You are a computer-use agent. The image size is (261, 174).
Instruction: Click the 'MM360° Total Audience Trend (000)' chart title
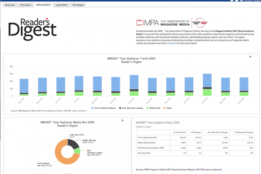pyautogui.click(x=131, y=59)
